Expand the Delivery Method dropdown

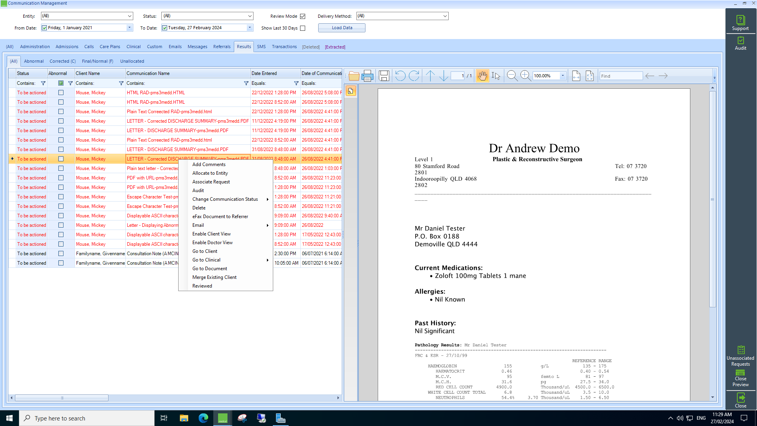tap(445, 16)
